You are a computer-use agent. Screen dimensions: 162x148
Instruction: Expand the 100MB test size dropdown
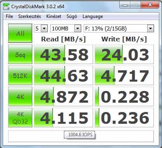click(78, 29)
